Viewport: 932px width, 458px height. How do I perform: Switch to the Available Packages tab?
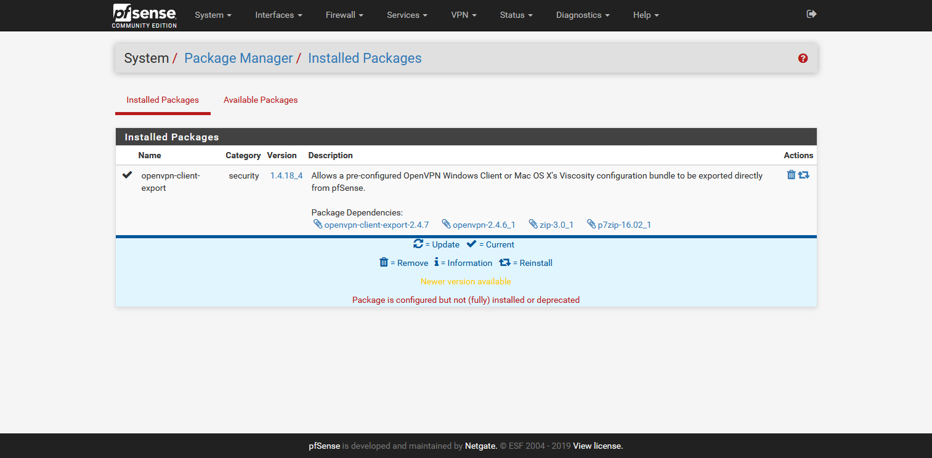click(261, 100)
